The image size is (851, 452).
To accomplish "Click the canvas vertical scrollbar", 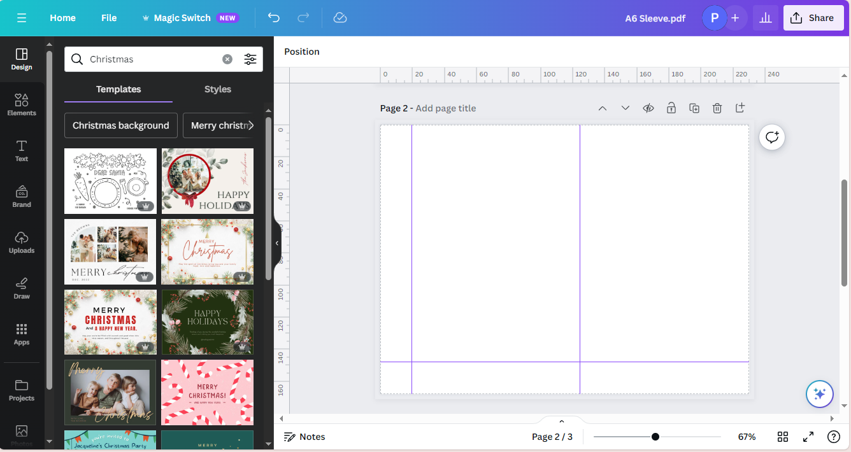I will [845, 232].
